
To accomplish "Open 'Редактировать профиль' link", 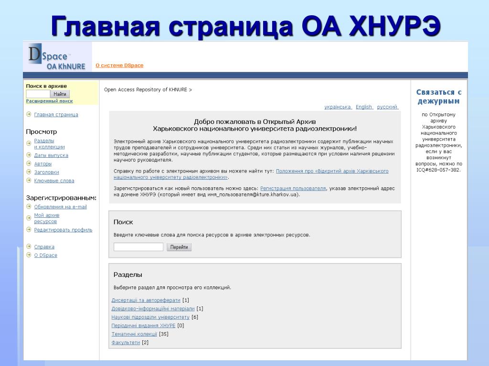I will (x=64, y=230).
